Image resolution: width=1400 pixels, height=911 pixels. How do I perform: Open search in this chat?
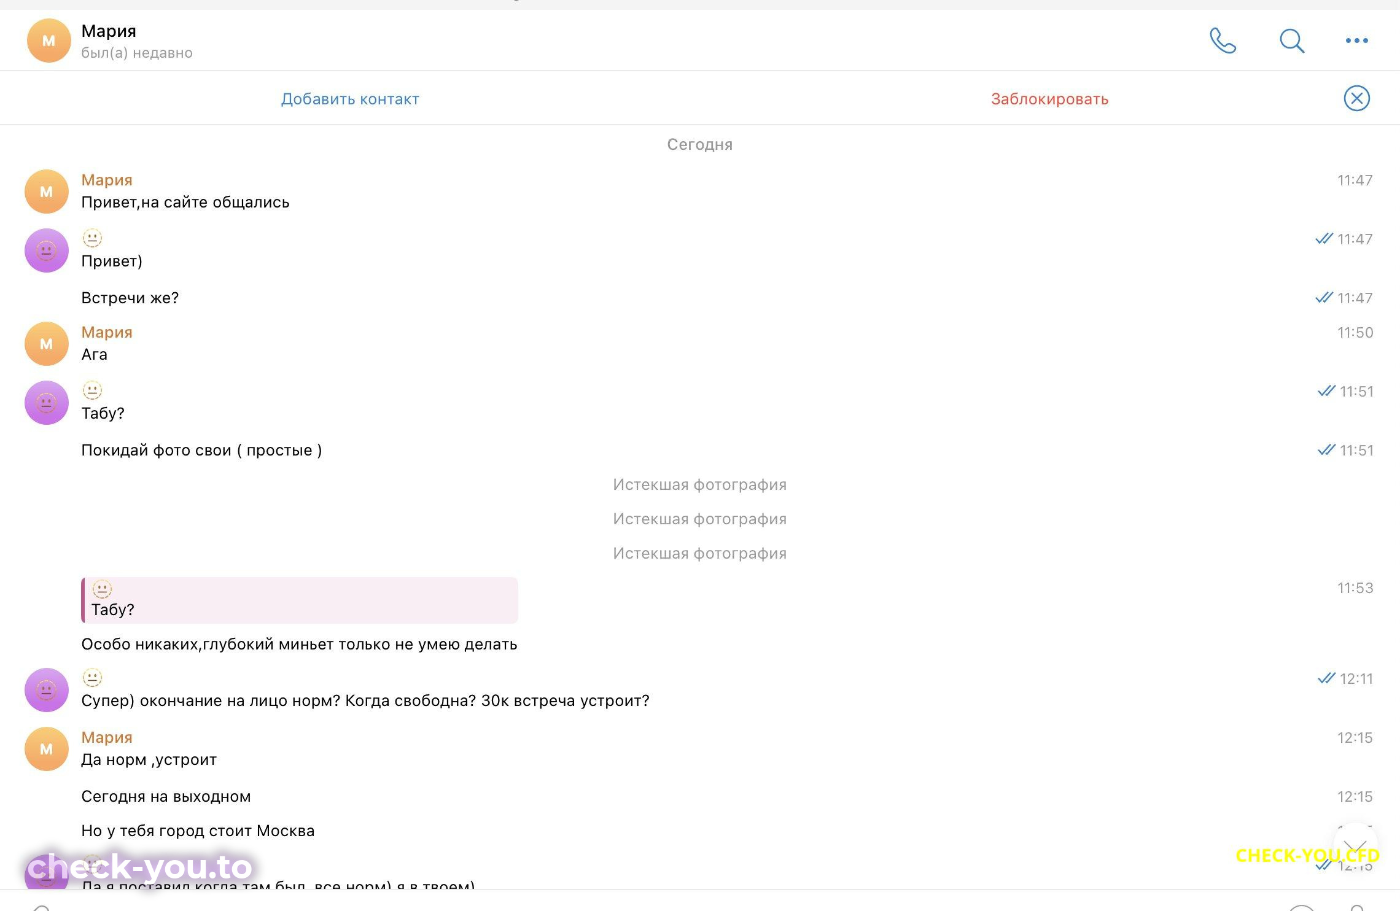1292,41
